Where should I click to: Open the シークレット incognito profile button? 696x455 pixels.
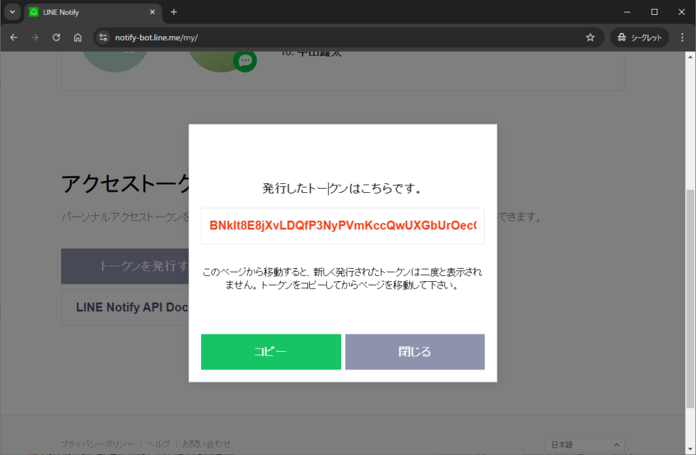pos(640,37)
